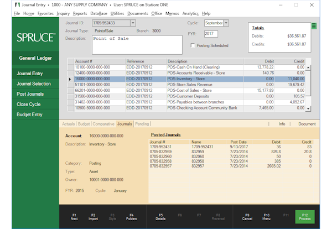Switch to the Comparative tab
The width and height of the screenshot is (332, 229).
(x=103, y=124)
